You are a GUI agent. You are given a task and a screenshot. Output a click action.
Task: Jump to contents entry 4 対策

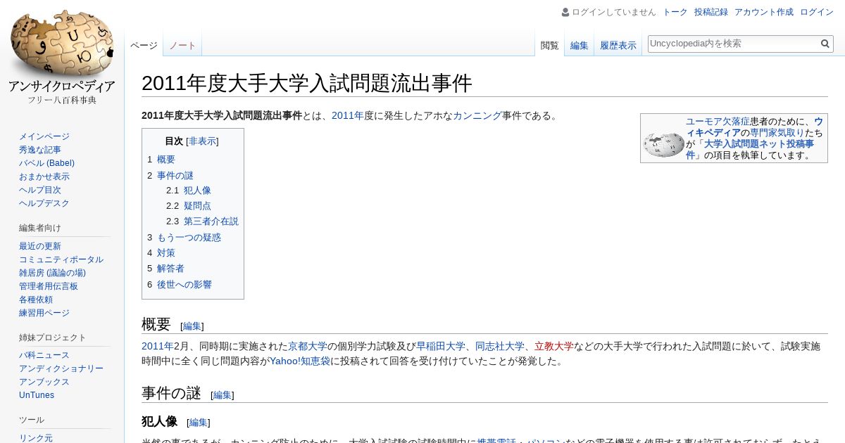161,253
